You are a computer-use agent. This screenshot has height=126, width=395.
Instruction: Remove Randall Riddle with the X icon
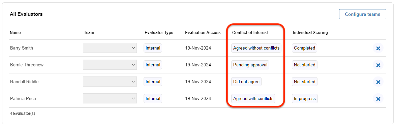[378, 82]
